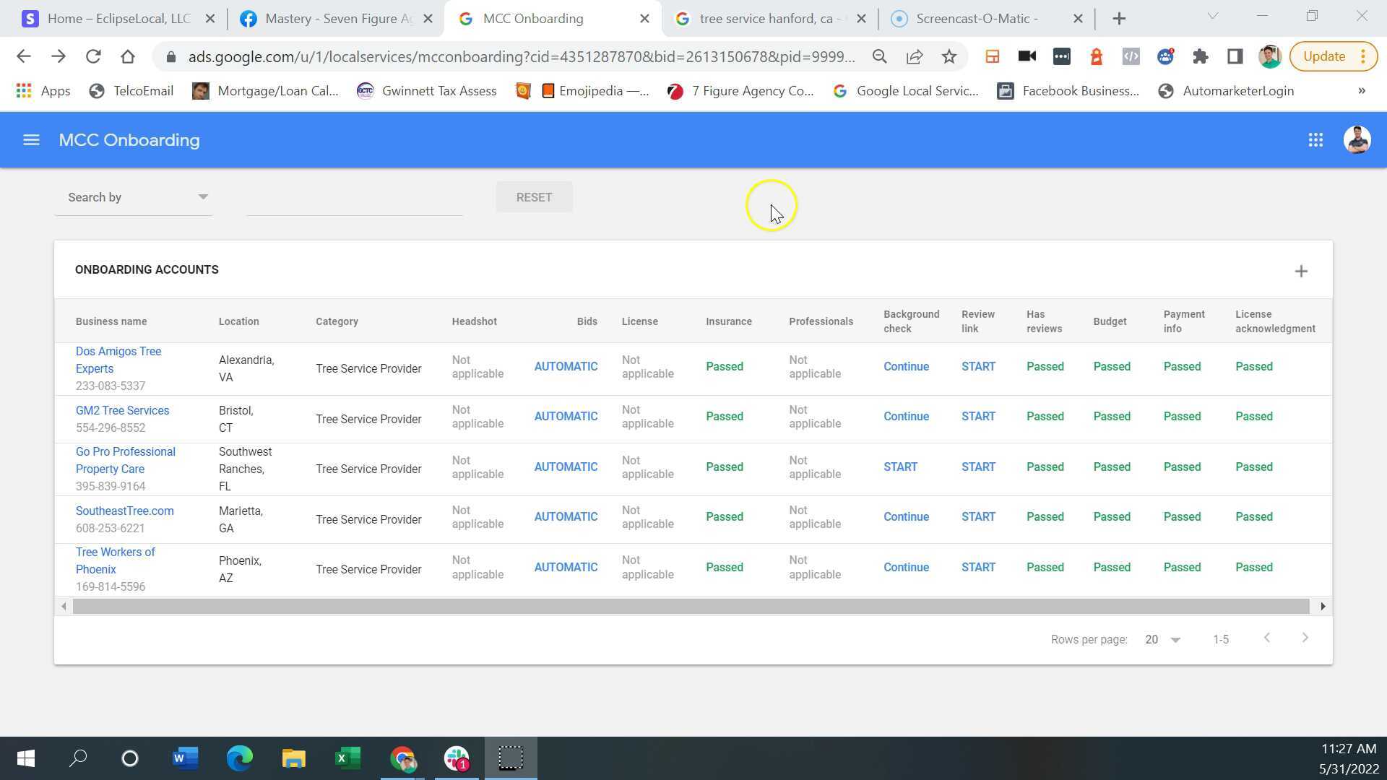The width and height of the screenshot is (1387, 780).
Task: Open the Lighthouse extension icon
Action: [x=1097, y=56]
